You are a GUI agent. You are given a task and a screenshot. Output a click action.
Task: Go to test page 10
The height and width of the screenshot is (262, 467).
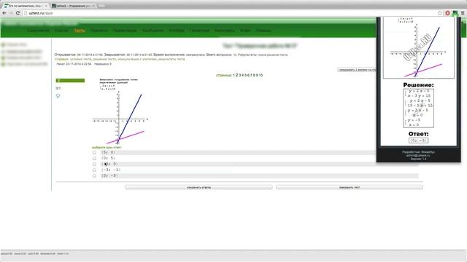(x=261, y=75)
